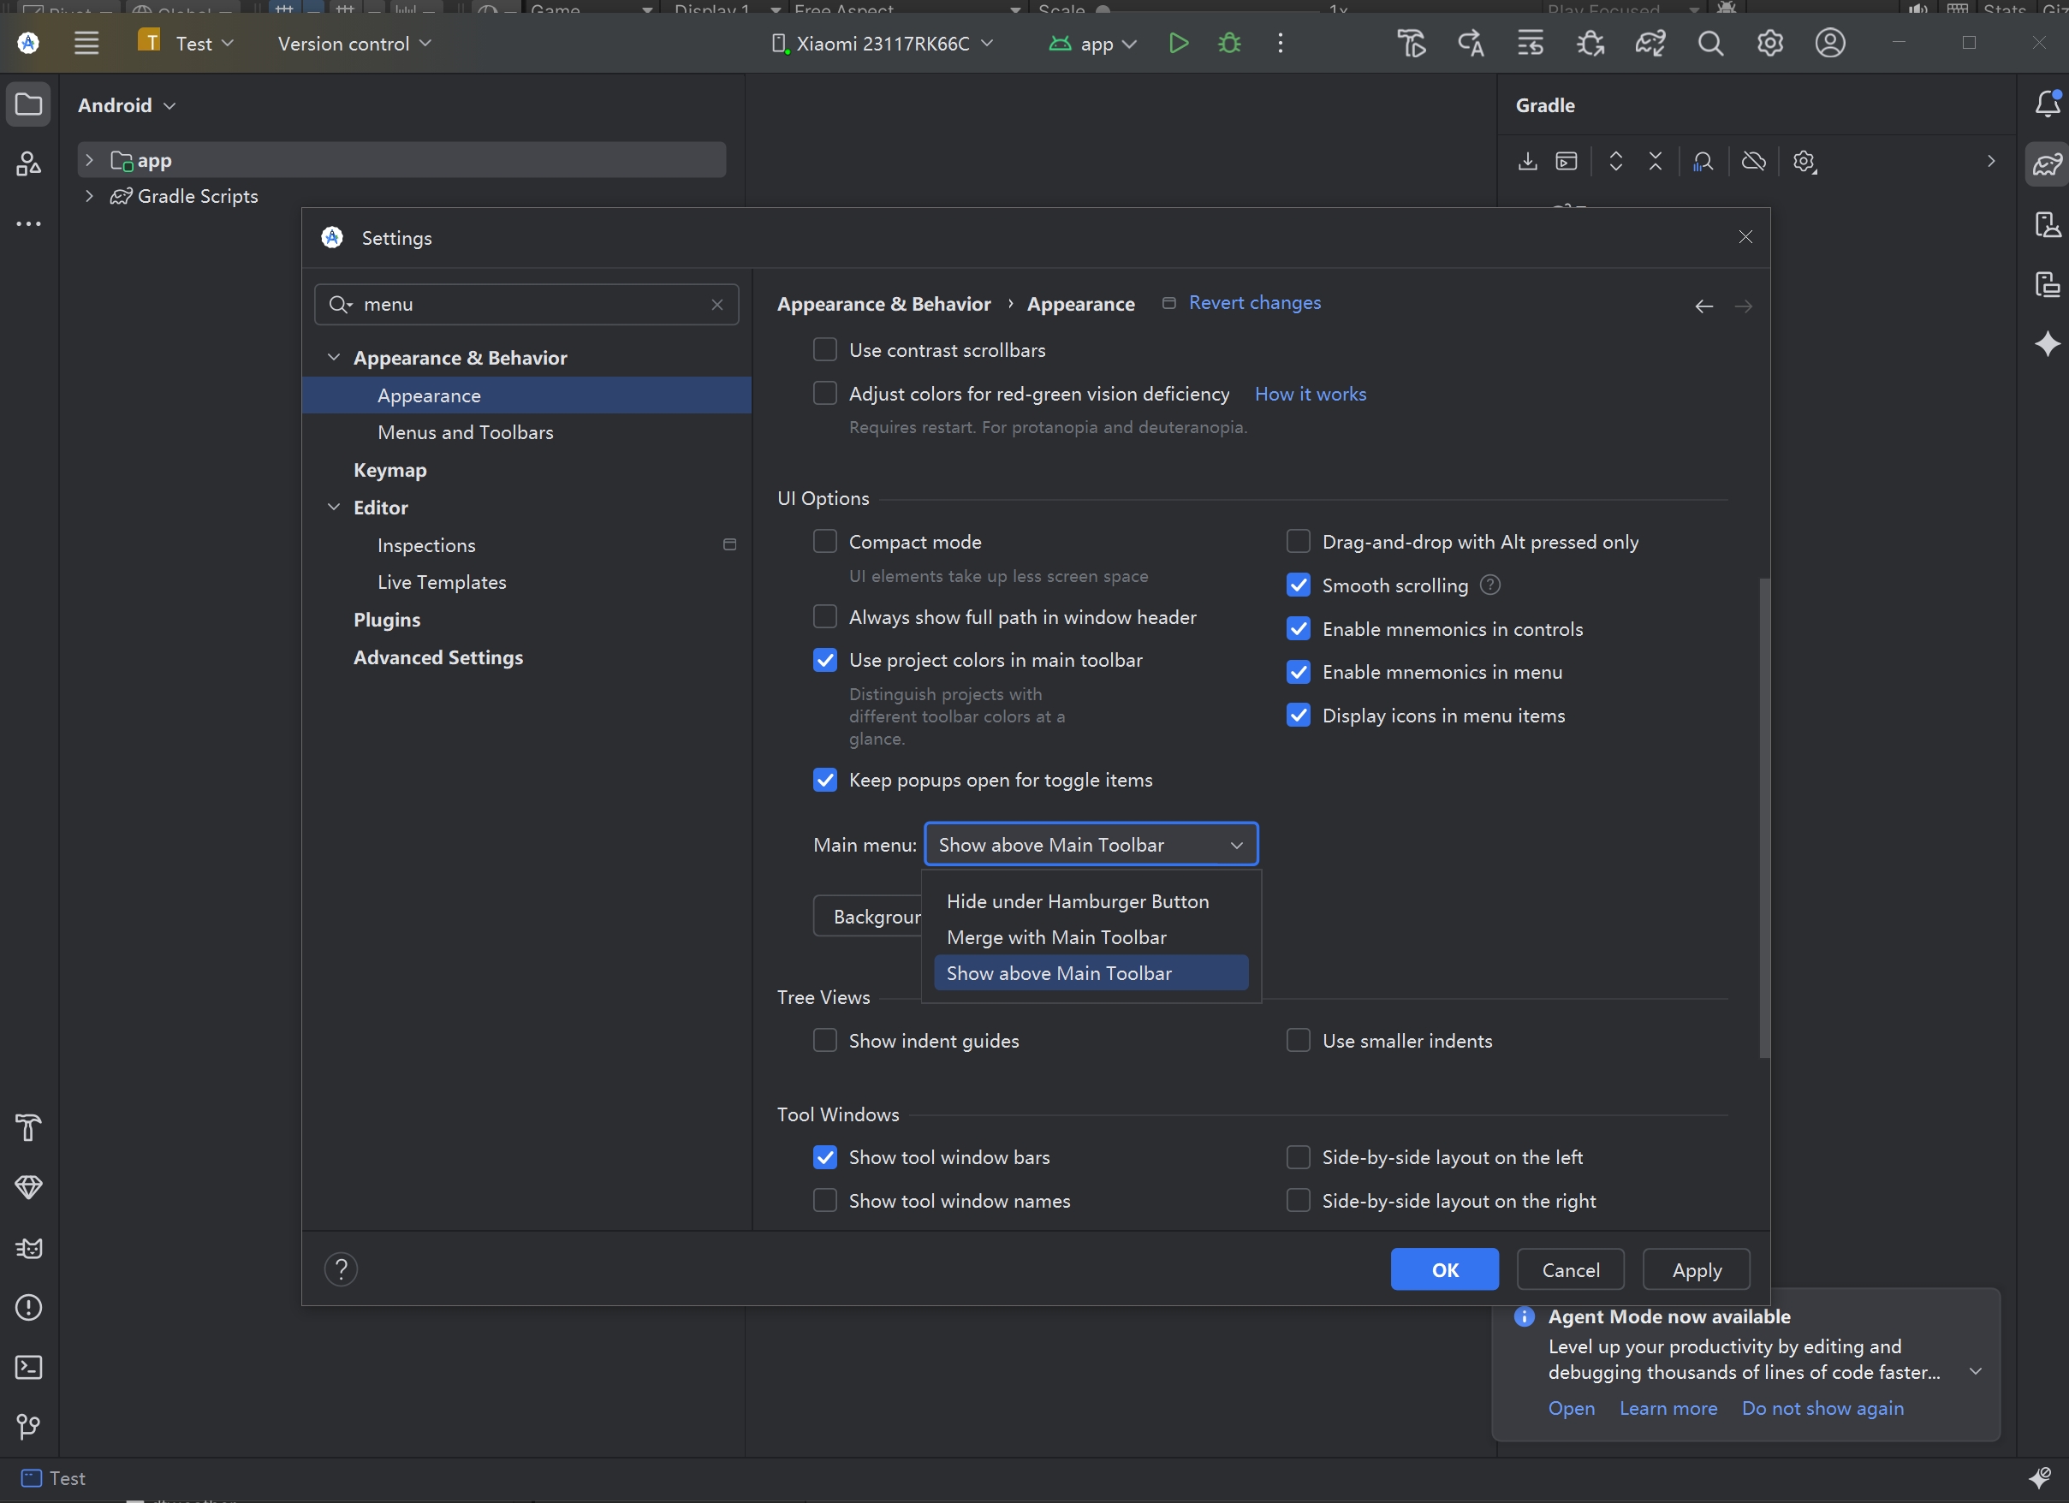Screen dimensions: 2069x1503
Task: Open the Notifications bell icon
Action: 2046,104
